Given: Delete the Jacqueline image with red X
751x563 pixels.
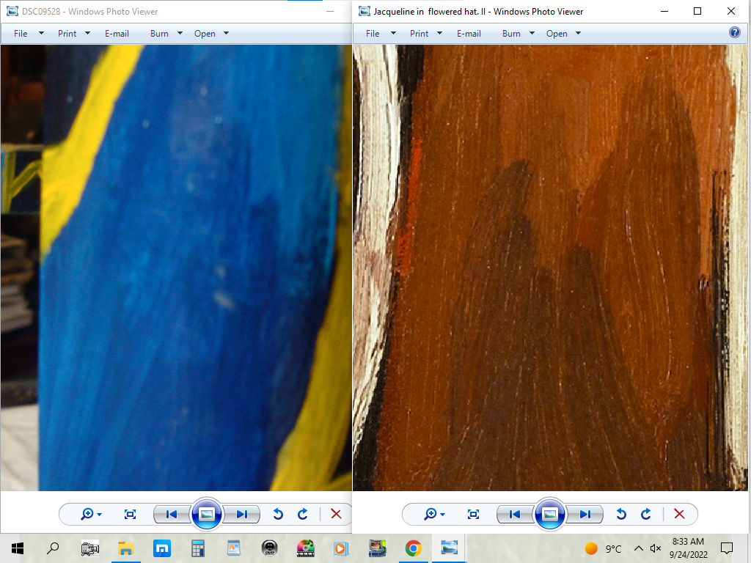Looking at the screenshot, I should (679, 514).
